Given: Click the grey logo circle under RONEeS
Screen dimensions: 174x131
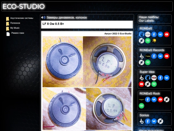Looking at the screenshot, I should tap(148, 34).
